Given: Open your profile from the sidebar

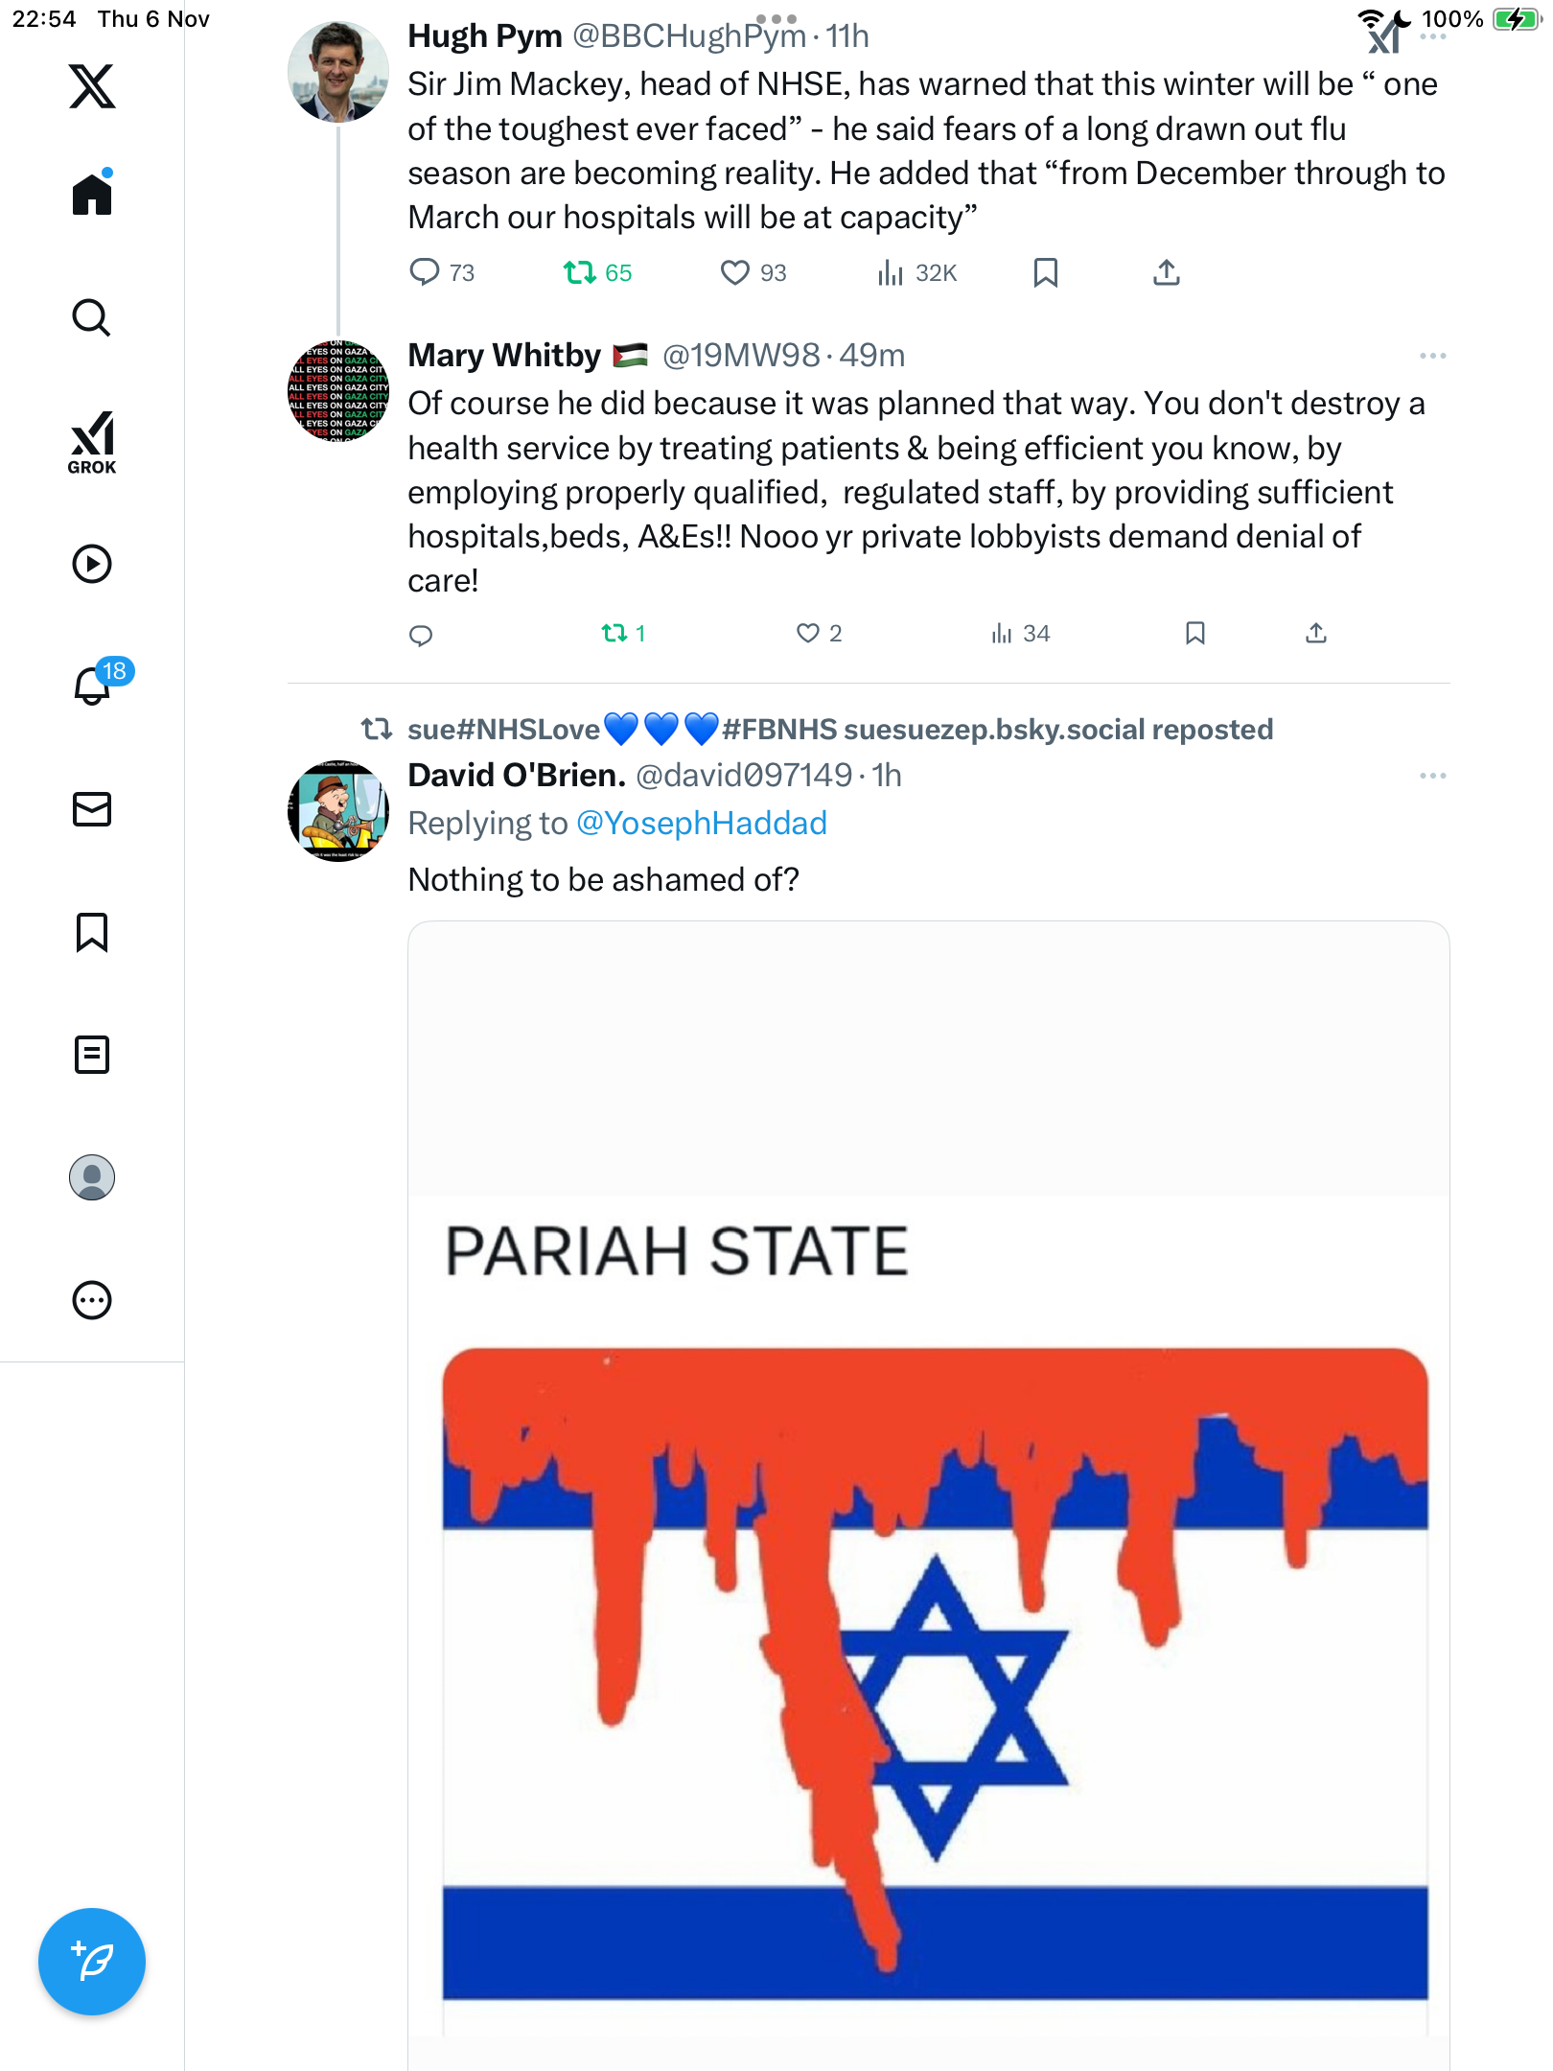Looking at the screenshot, I should pyautogui.click(x=92, y=1177).
